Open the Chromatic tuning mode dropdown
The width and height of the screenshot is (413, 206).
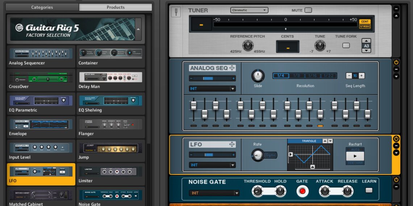pos(249,10)
